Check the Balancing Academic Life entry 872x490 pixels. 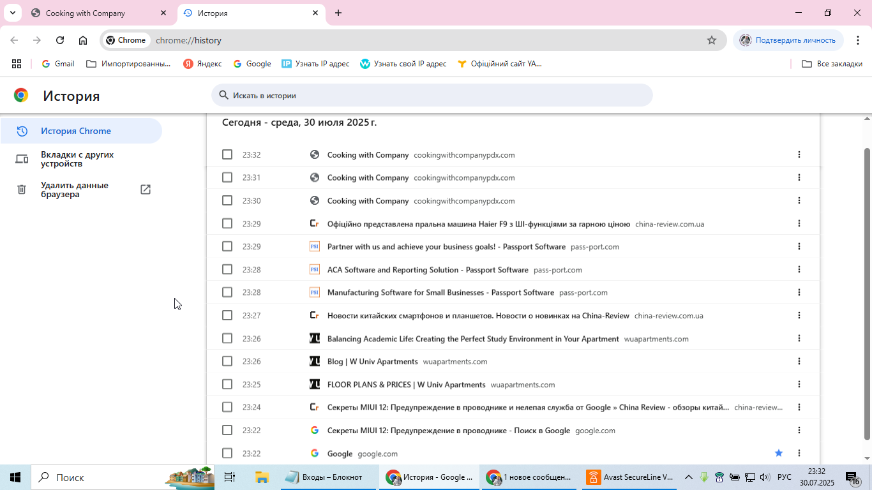pyautogui.click(x=227, y=338)
